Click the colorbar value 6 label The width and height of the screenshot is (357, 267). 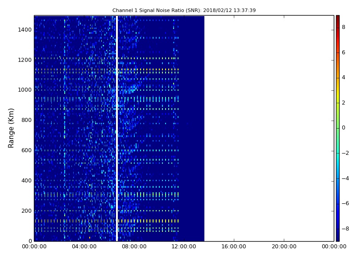pyautogui.click(x=344, y=53)
